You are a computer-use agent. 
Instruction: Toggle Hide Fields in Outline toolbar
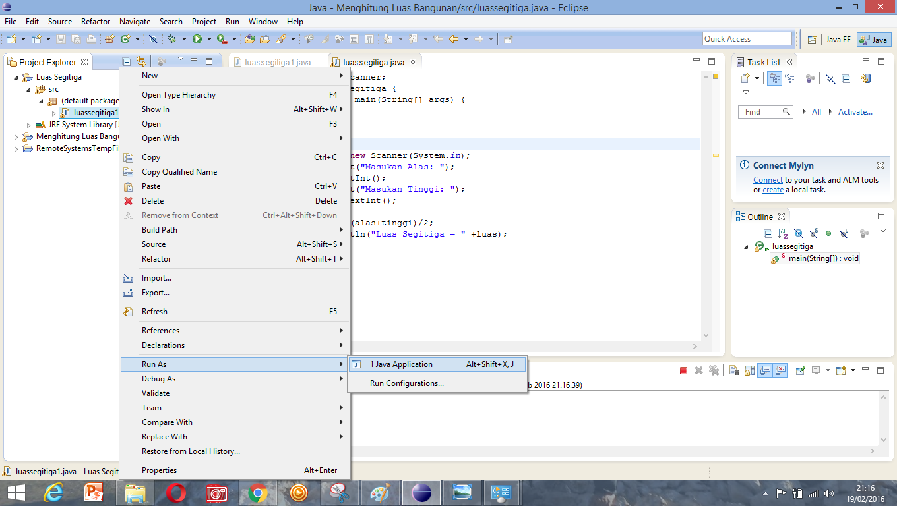pyautogui.click(x=798, y=233)
